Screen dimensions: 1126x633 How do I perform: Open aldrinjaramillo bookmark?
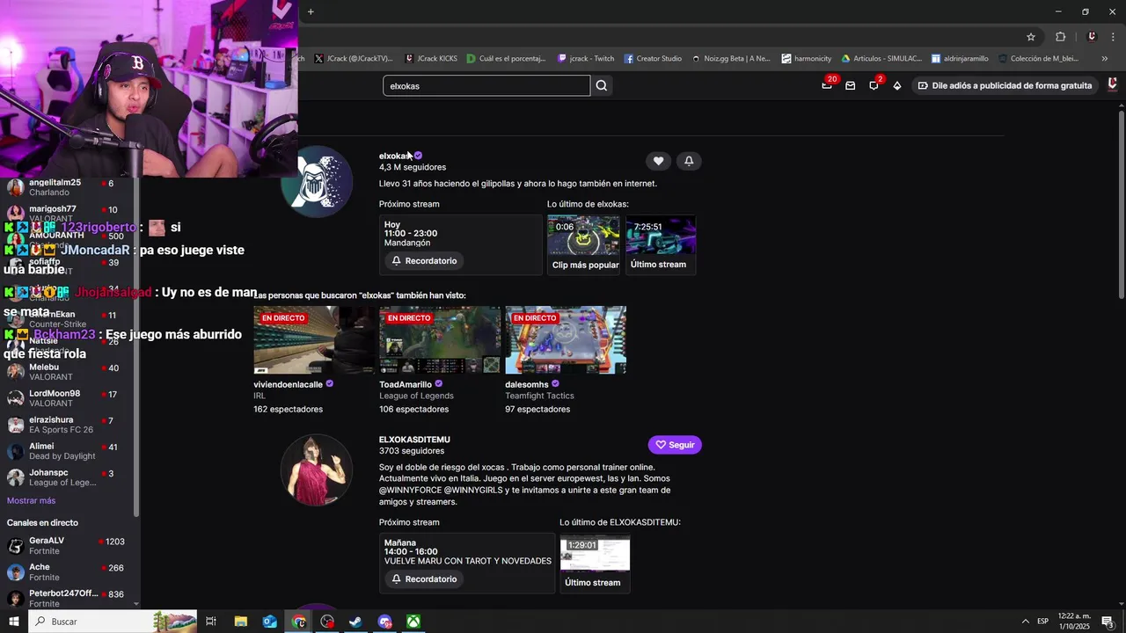[x=960, y=59]
